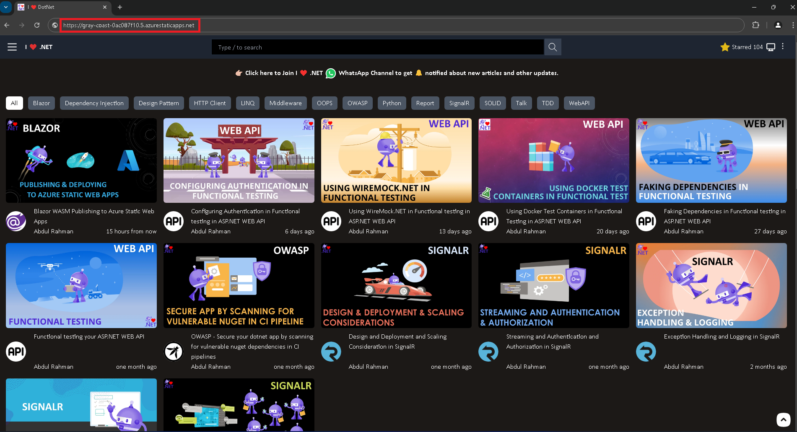Select the Report filter chip
Screen dimensions: 797x432
tap(425, 103)
